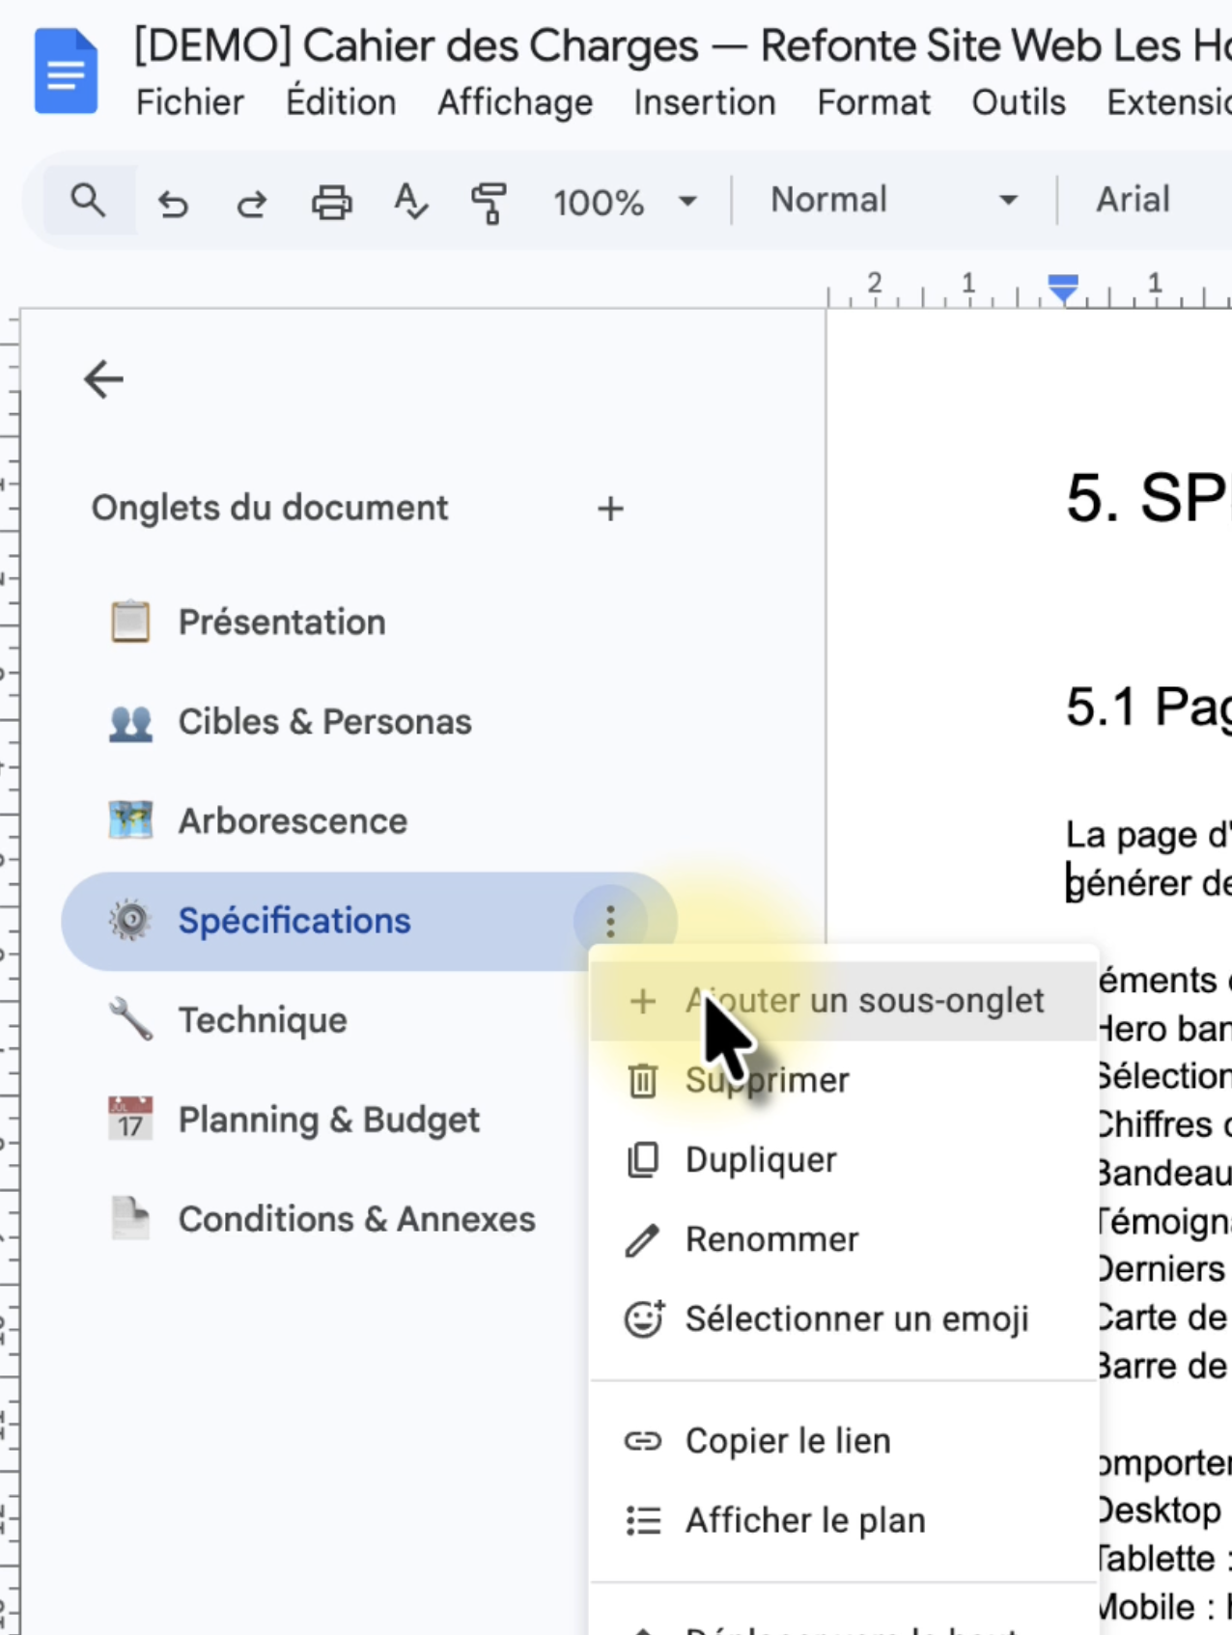Choose Ajouter un sous-onglet
The image size is (1232, 1635).
tap(863, 1001)
